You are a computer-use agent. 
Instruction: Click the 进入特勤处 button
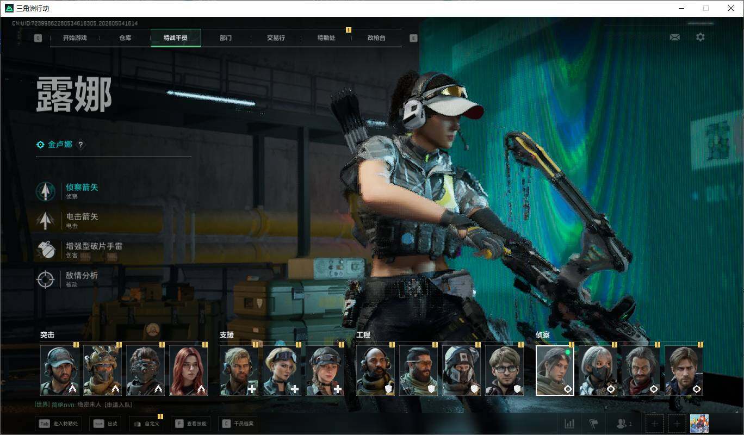(x=58, y=424)
